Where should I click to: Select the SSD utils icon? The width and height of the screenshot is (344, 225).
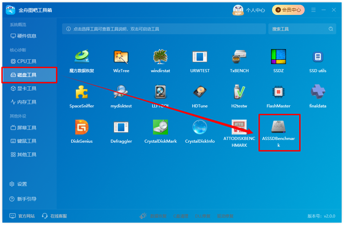click(318, 57)
